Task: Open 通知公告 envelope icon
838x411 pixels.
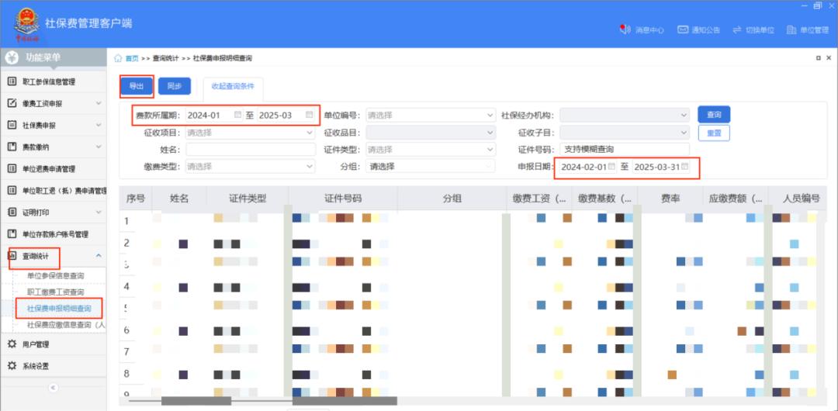Action: [683, 29]
